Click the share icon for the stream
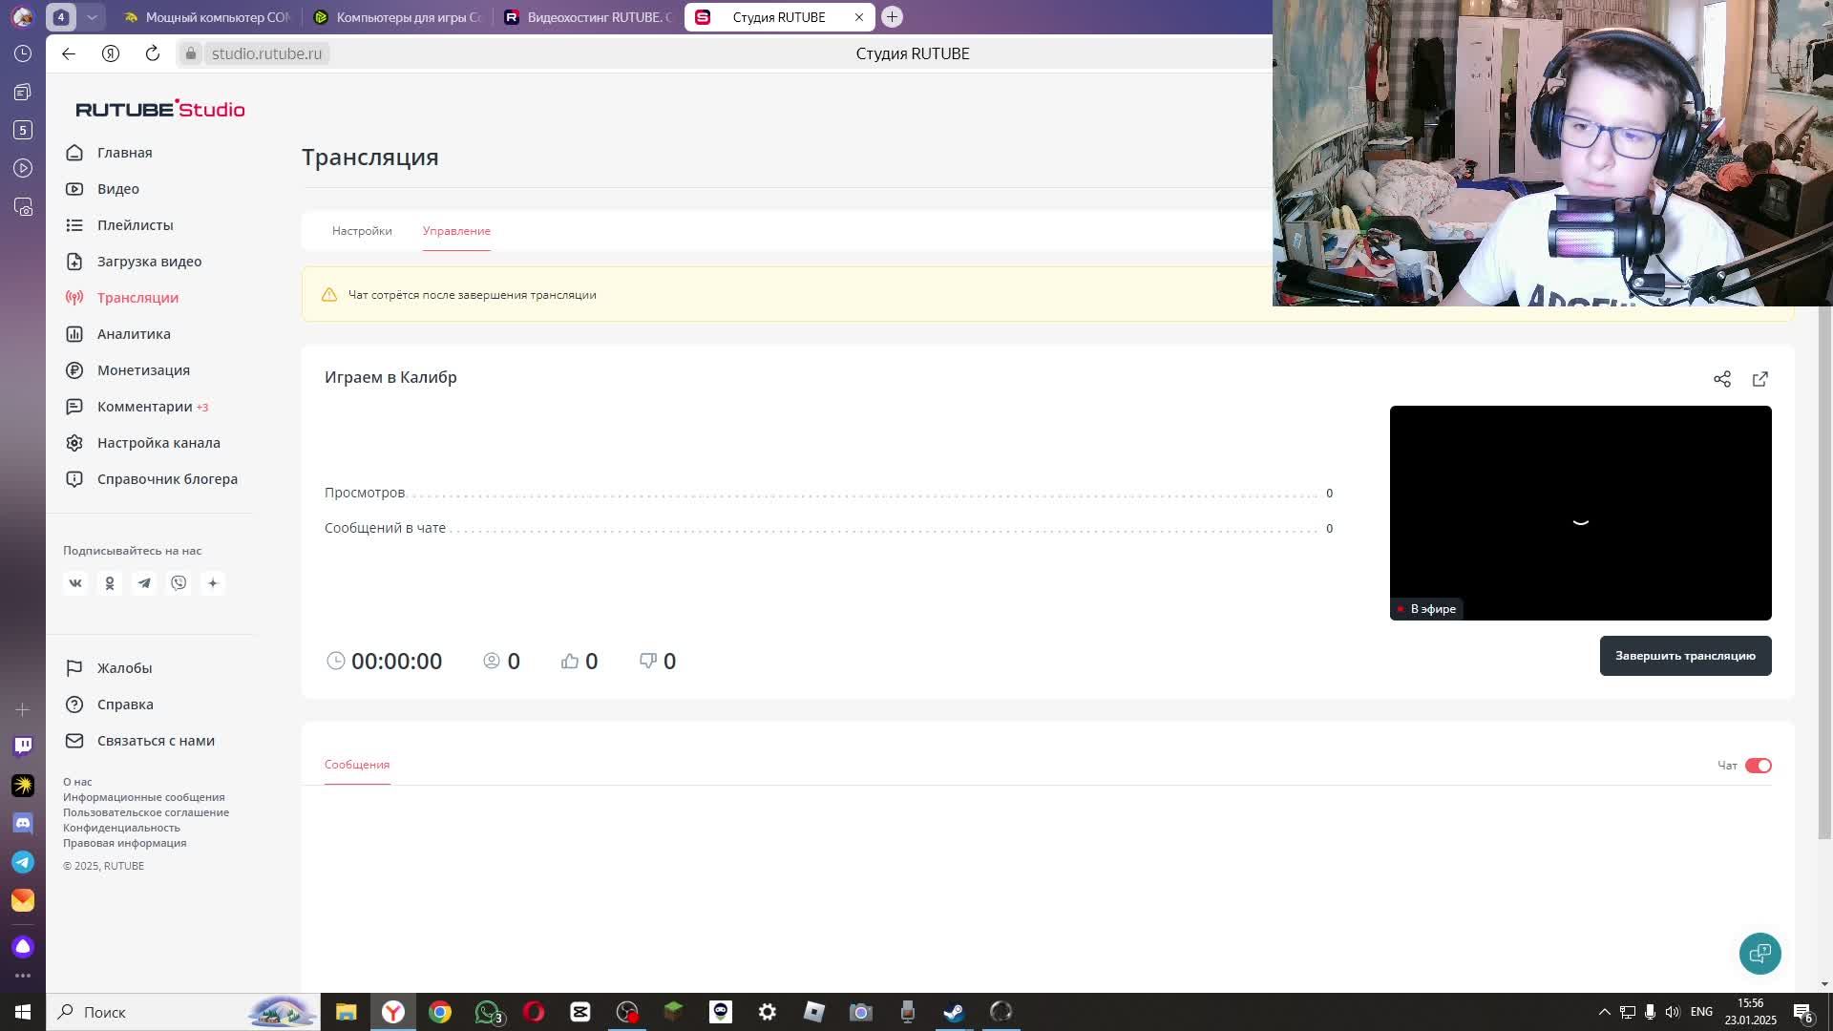 (x=1721, y=379)
